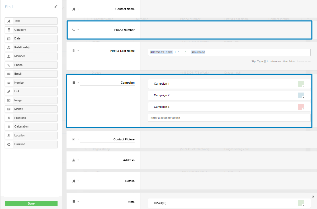This screenshot has height=209, width=317.
Task: Add a Money field from the list
Action: (31, 109)
